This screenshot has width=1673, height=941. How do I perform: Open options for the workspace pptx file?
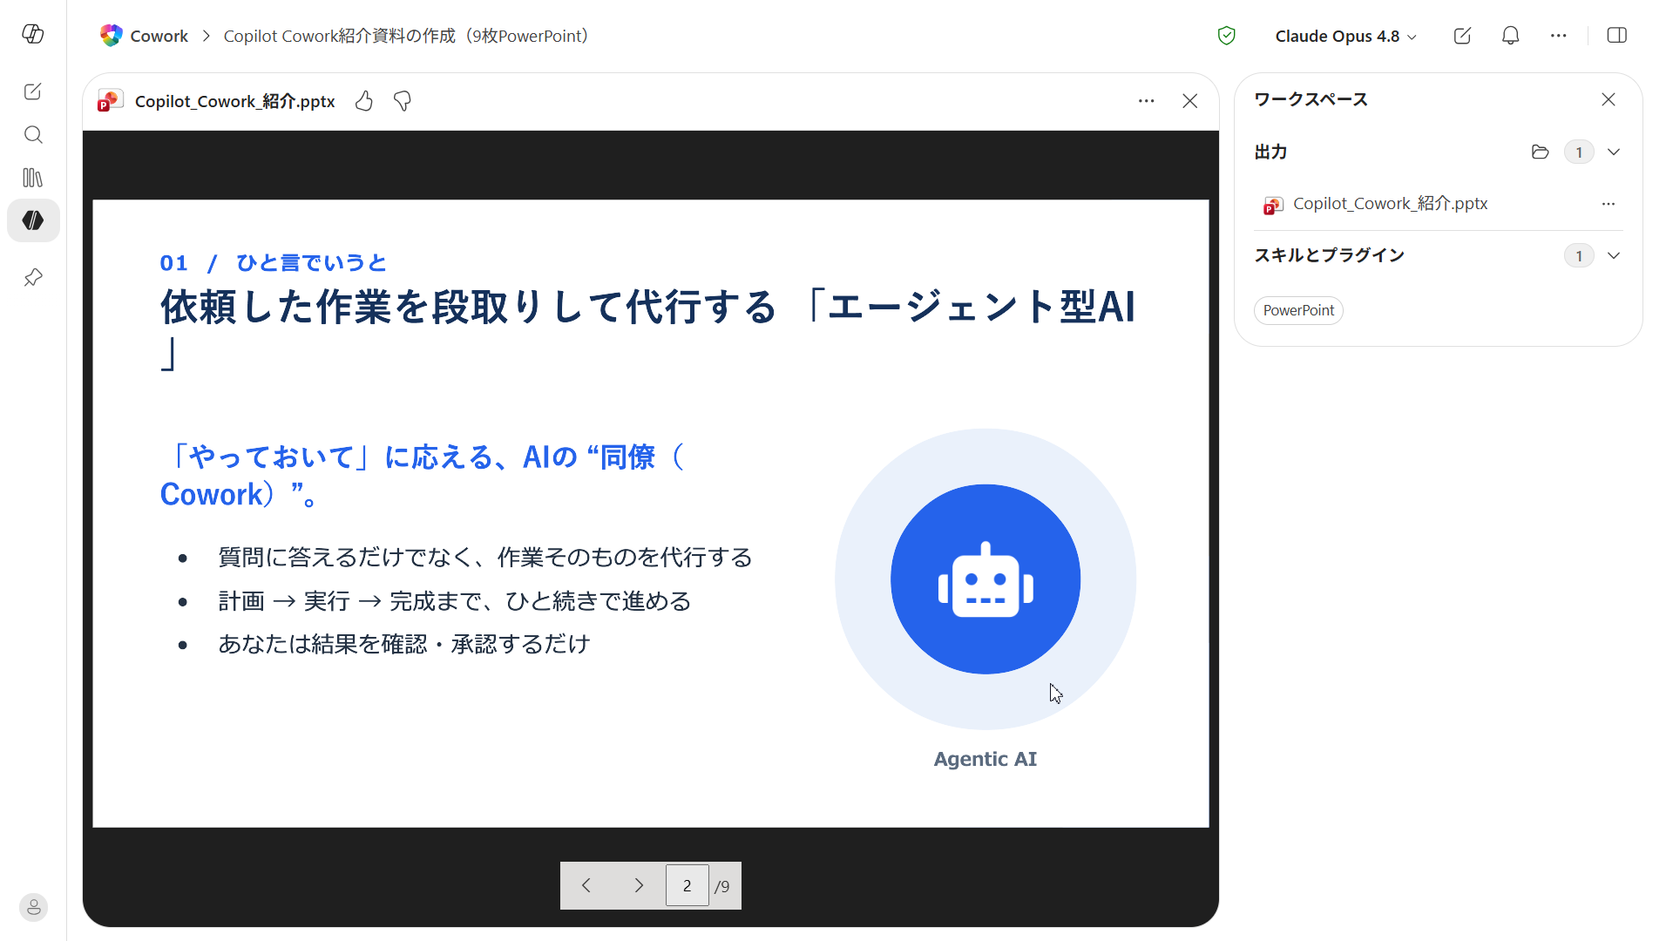point(1608,204)
